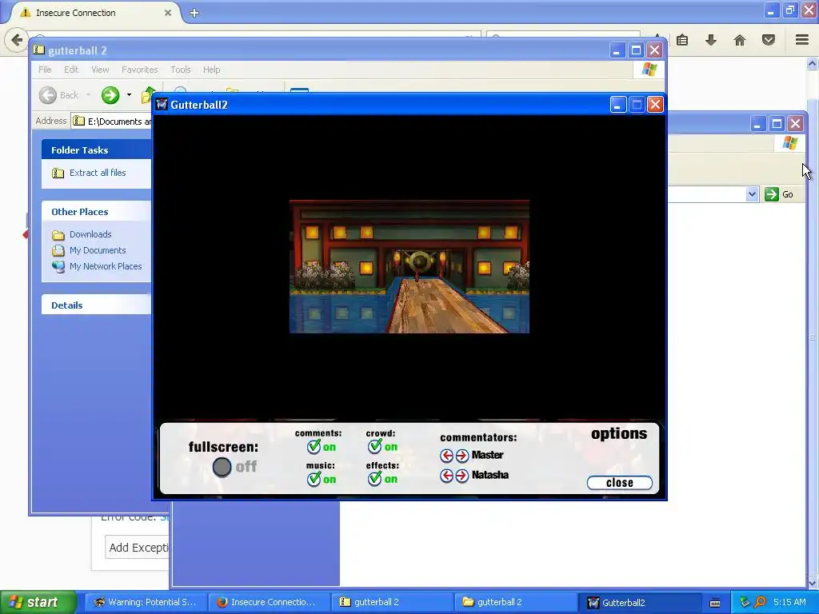This screenshot has width=819, height=614.
Task: Go to Firefox home page icon
Action: [x=740, y=40]
